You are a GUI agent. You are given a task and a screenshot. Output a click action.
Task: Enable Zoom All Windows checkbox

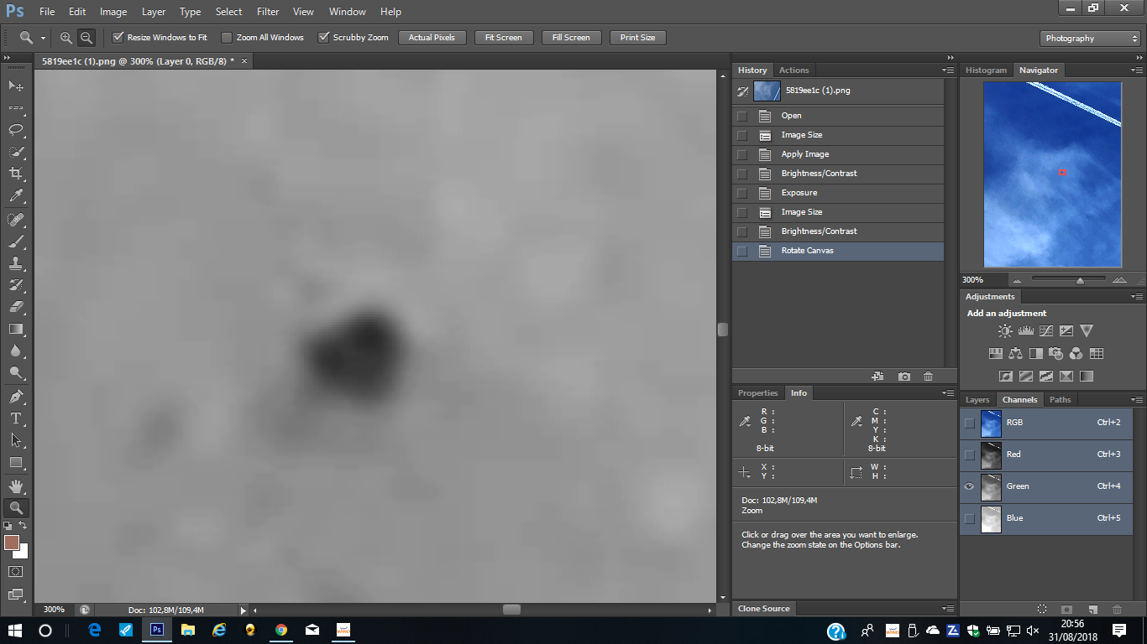(x=227, y=38)
